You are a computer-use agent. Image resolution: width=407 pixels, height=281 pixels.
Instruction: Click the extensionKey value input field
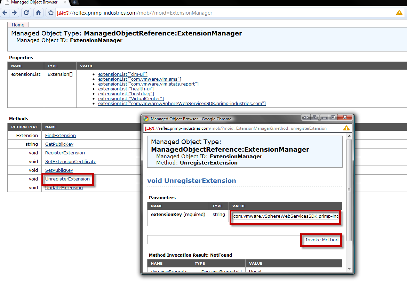[x=286, y=216]
